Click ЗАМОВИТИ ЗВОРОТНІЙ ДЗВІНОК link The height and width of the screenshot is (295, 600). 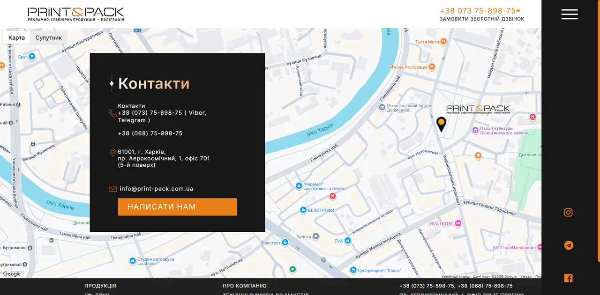point(482,19)
